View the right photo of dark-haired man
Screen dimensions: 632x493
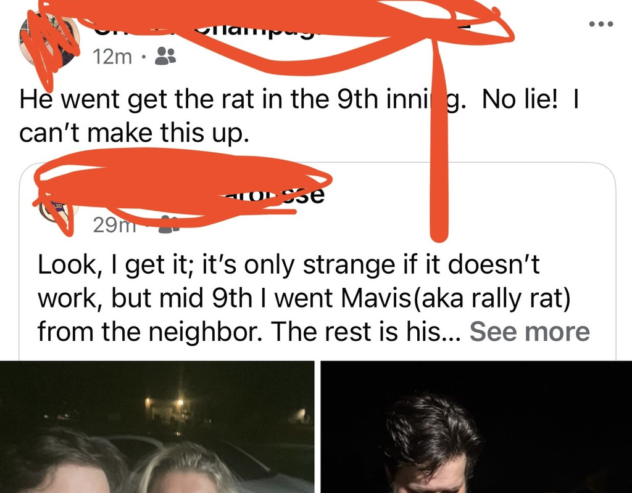476,427
